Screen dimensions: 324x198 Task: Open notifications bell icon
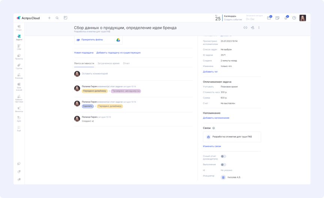(286, 18)
